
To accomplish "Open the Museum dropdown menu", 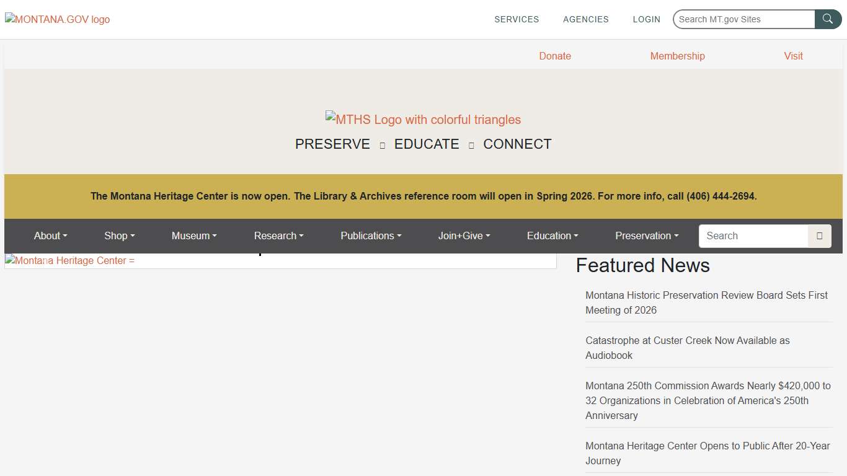I will point(194,236).
